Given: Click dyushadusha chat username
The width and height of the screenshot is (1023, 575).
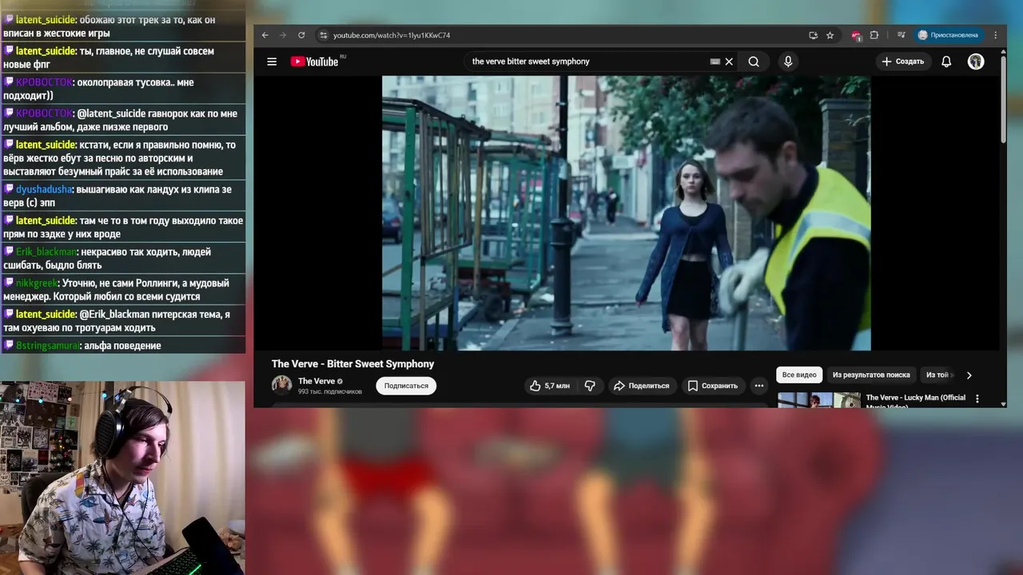Looking at the screenshot, I should click(44, 189).
